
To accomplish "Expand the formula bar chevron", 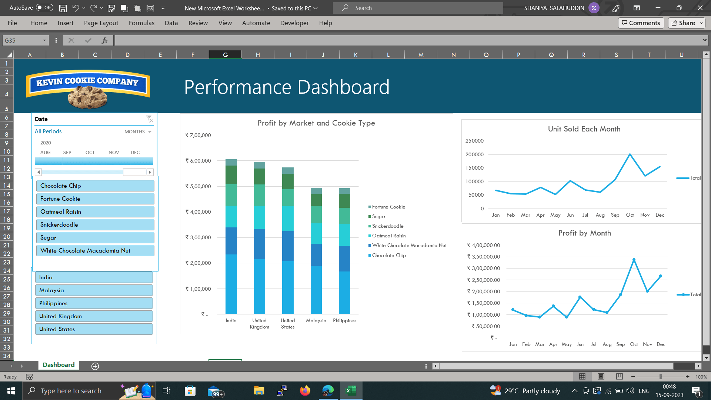I will [x=704, y=40].
